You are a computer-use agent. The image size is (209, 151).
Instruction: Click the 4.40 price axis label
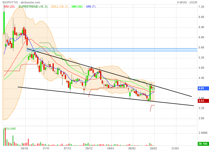tap(201, 78)
